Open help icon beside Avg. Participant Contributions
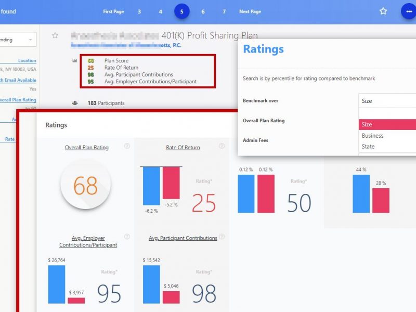This screenshot has height=312, width=416. pyautogui.click(x=222, y=237)
